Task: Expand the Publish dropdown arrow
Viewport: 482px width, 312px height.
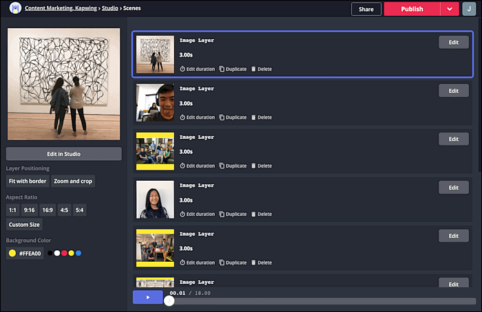Action: [x=450, y=9]
